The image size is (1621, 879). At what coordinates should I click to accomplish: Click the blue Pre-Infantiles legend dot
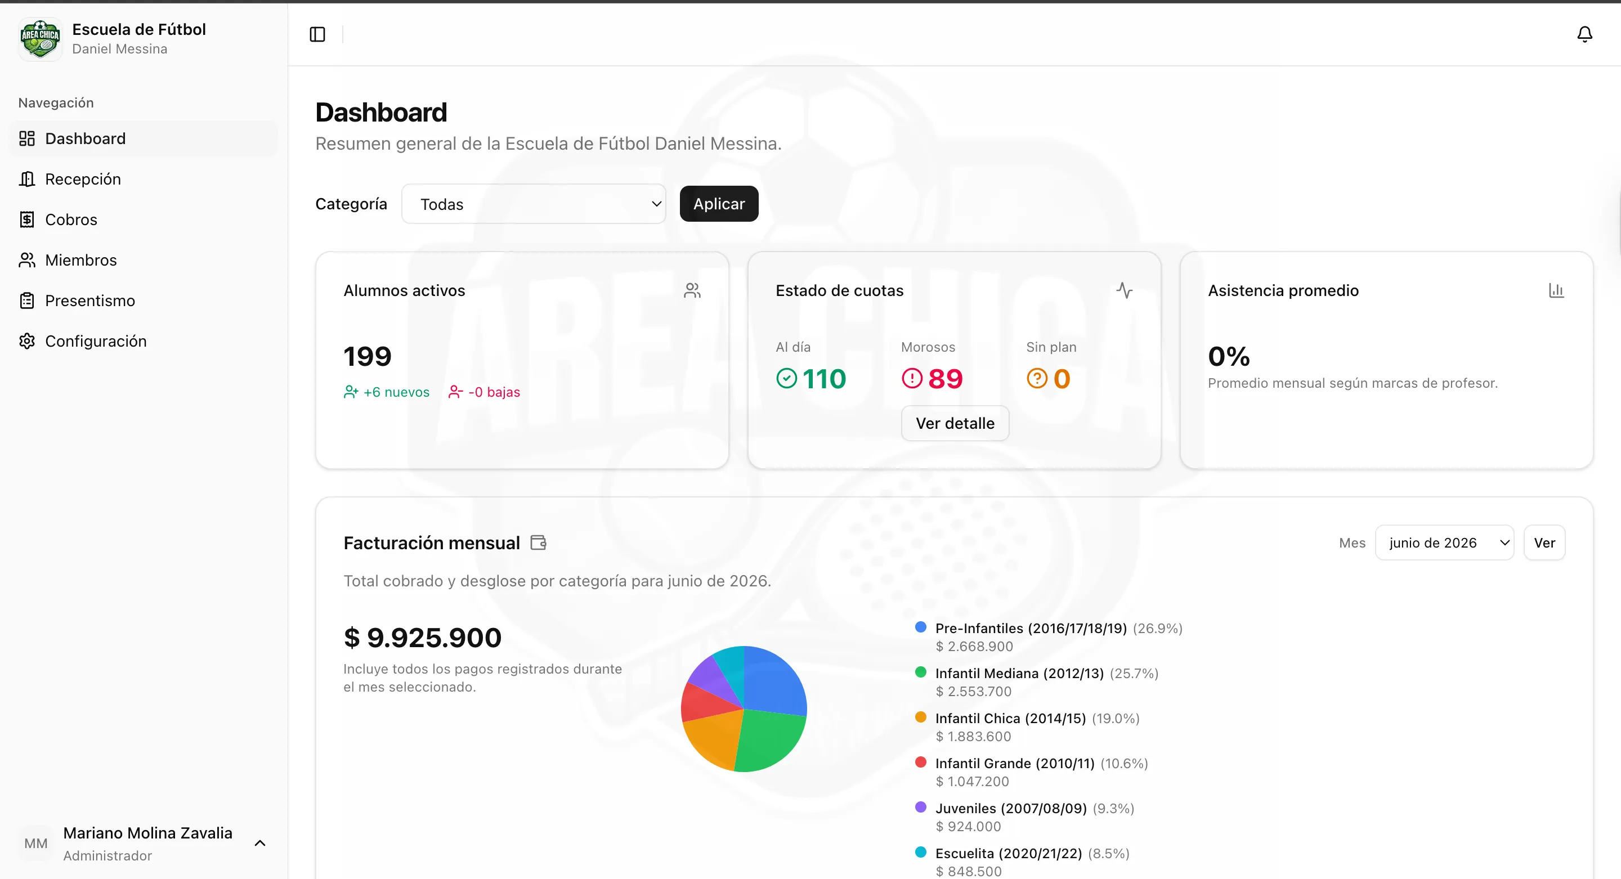[x=921, y=627]
